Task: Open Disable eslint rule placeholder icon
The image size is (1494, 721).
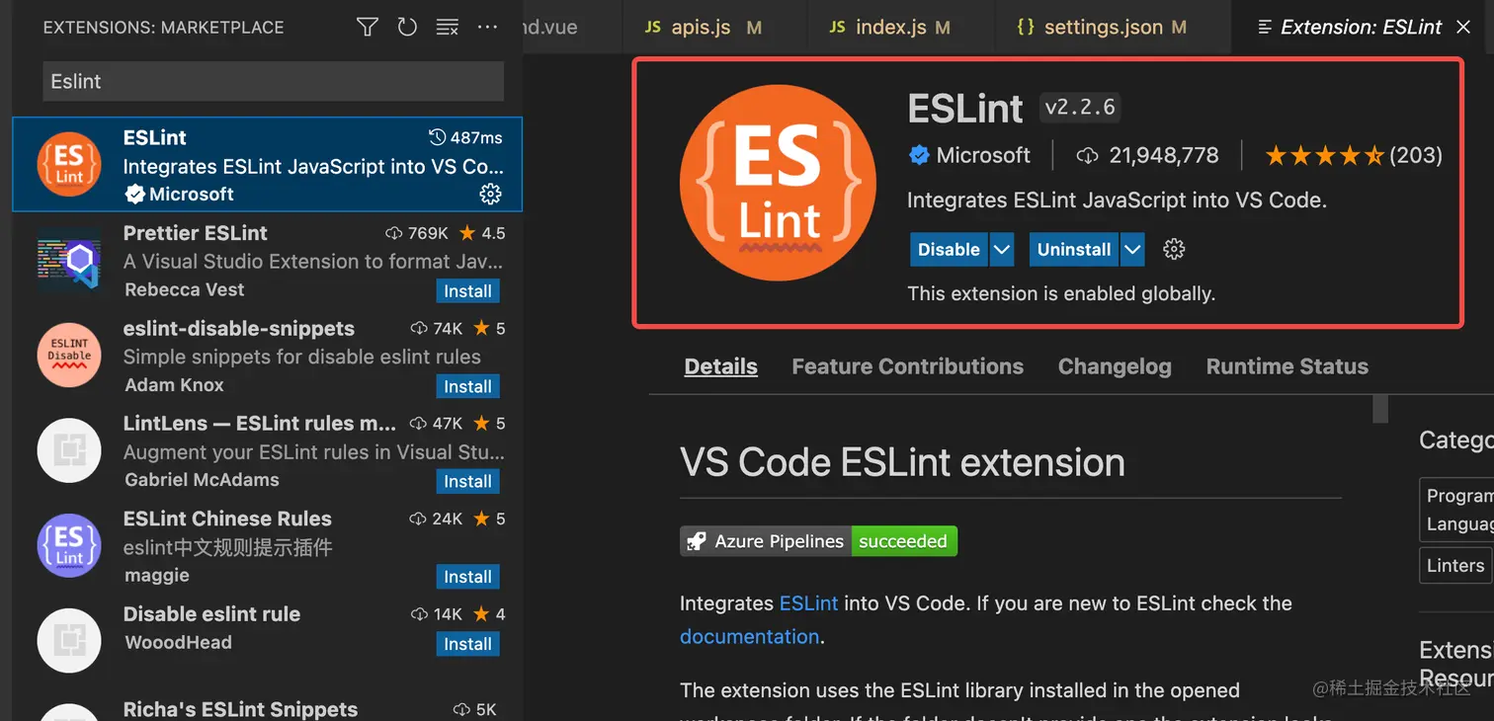Action: [69, 641]
